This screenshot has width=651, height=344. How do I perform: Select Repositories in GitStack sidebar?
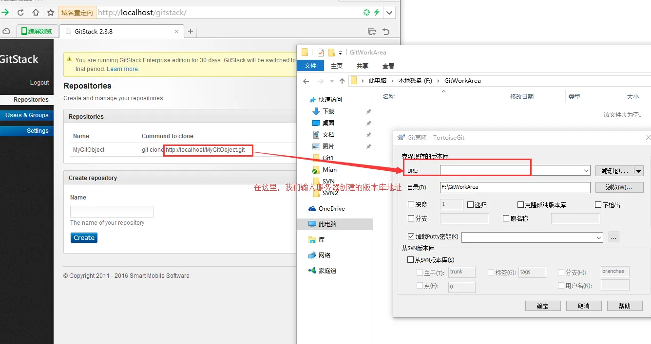pos(27,100)
